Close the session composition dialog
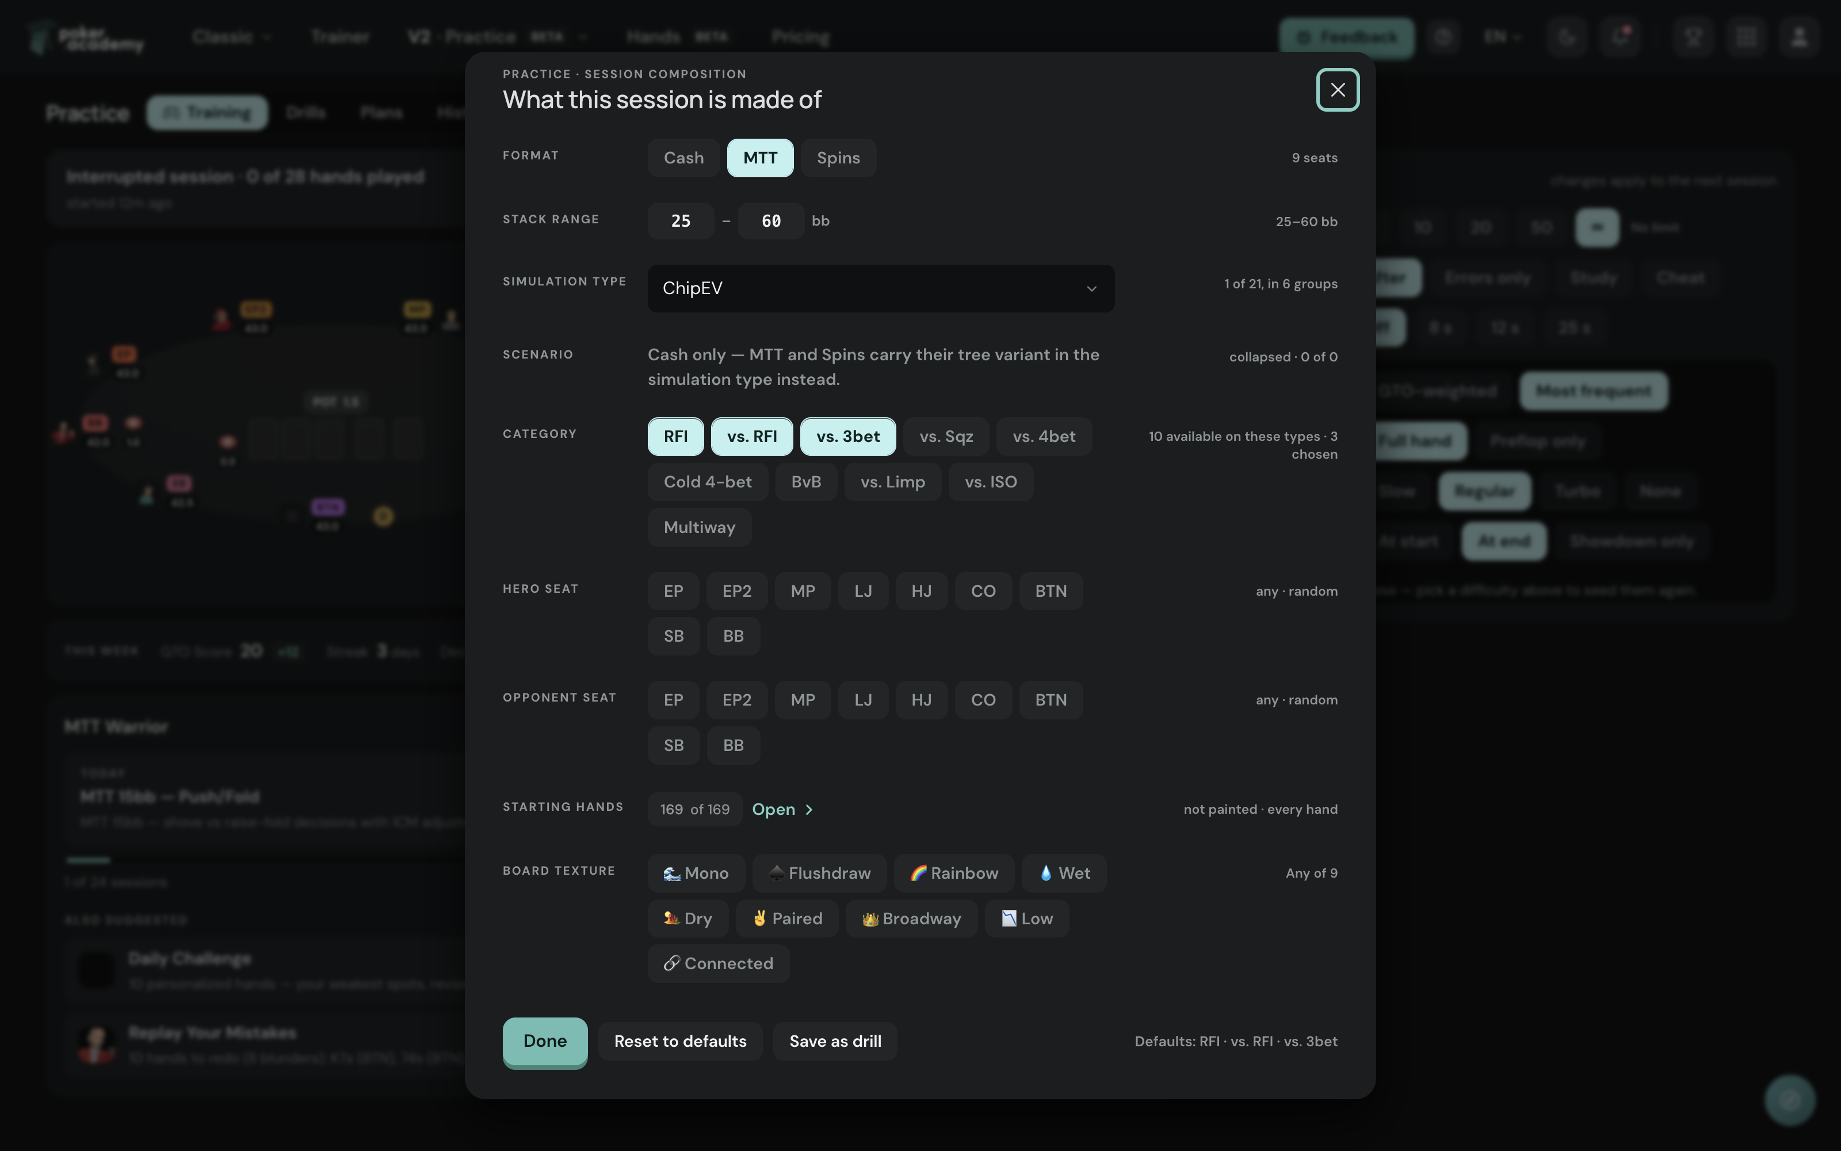 1338,90
